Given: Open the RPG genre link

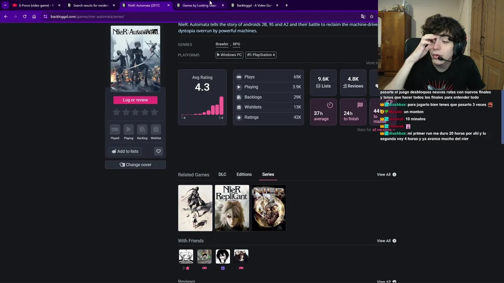Looking at the screenshot, I should (x=236, y=44).
